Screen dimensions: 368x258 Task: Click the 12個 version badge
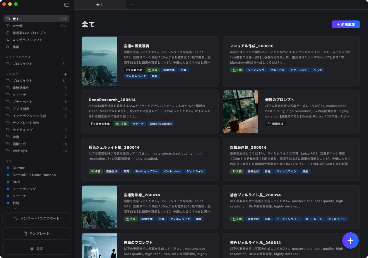[x=121, y=124]
